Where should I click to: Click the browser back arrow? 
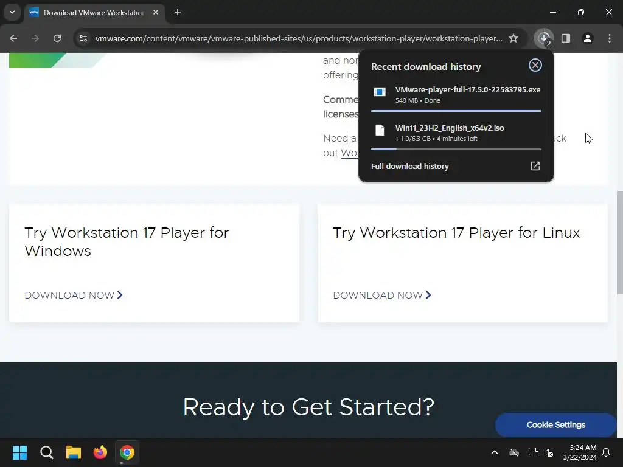(13, 38)
